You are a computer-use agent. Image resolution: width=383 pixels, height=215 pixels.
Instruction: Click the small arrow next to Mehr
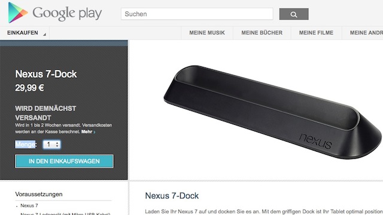point(95,132)
